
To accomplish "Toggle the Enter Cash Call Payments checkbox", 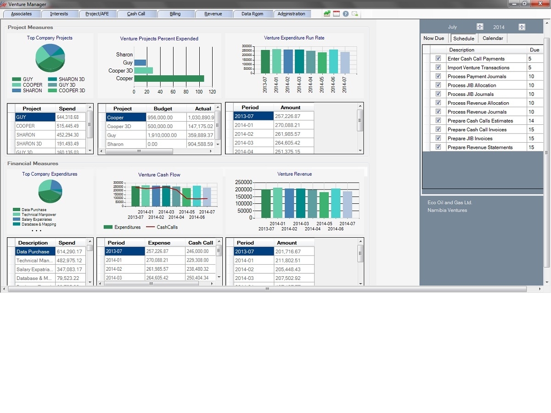I will (438, 59).
